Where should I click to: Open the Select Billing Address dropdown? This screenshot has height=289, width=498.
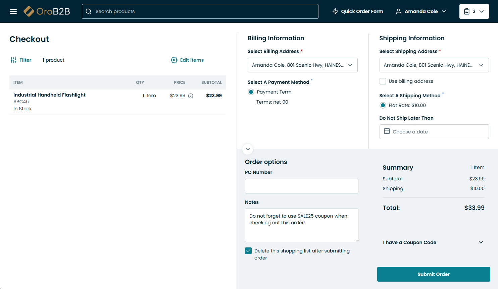[x=302, y=65]
